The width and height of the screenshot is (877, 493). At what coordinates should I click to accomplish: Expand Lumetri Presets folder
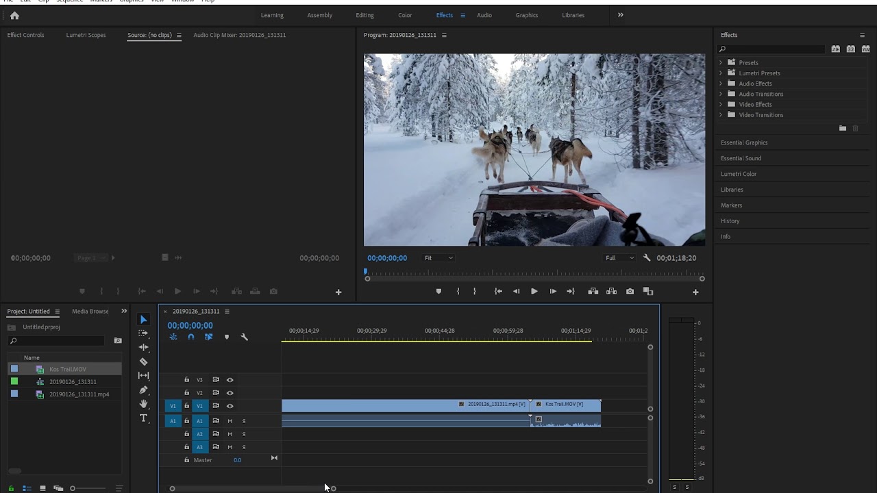coord(721,73)
